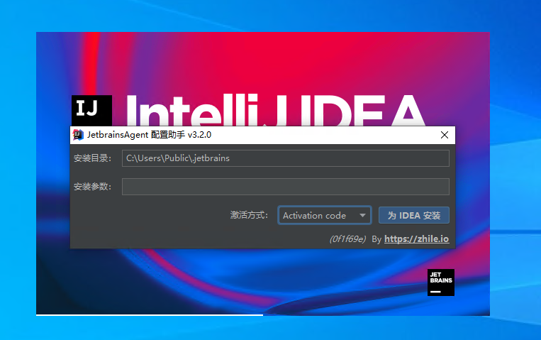This screenshot has height=340, width=541.
Task: Click the 为 IDEA 安装 button
Action: (x=413, y=215)
